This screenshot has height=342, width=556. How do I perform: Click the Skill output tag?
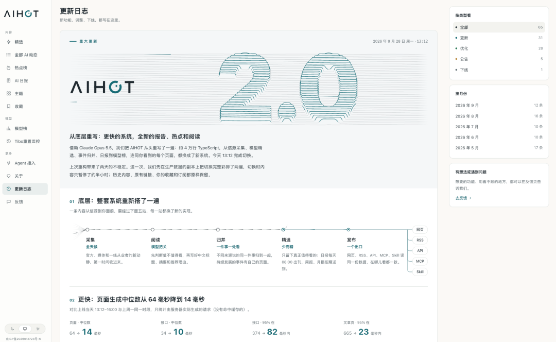click(420, 272)
